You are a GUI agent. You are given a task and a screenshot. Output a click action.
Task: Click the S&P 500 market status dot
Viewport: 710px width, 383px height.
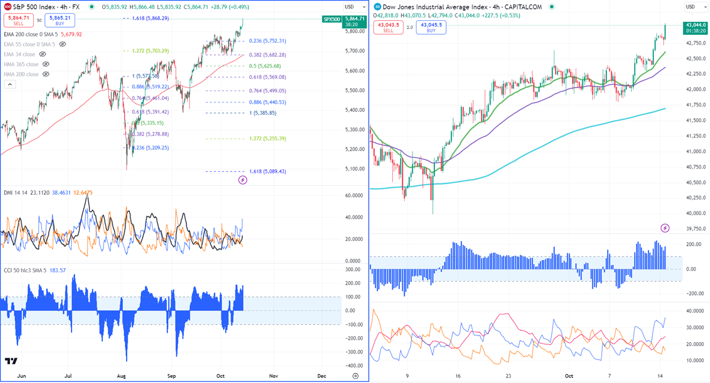click(92, 7)
